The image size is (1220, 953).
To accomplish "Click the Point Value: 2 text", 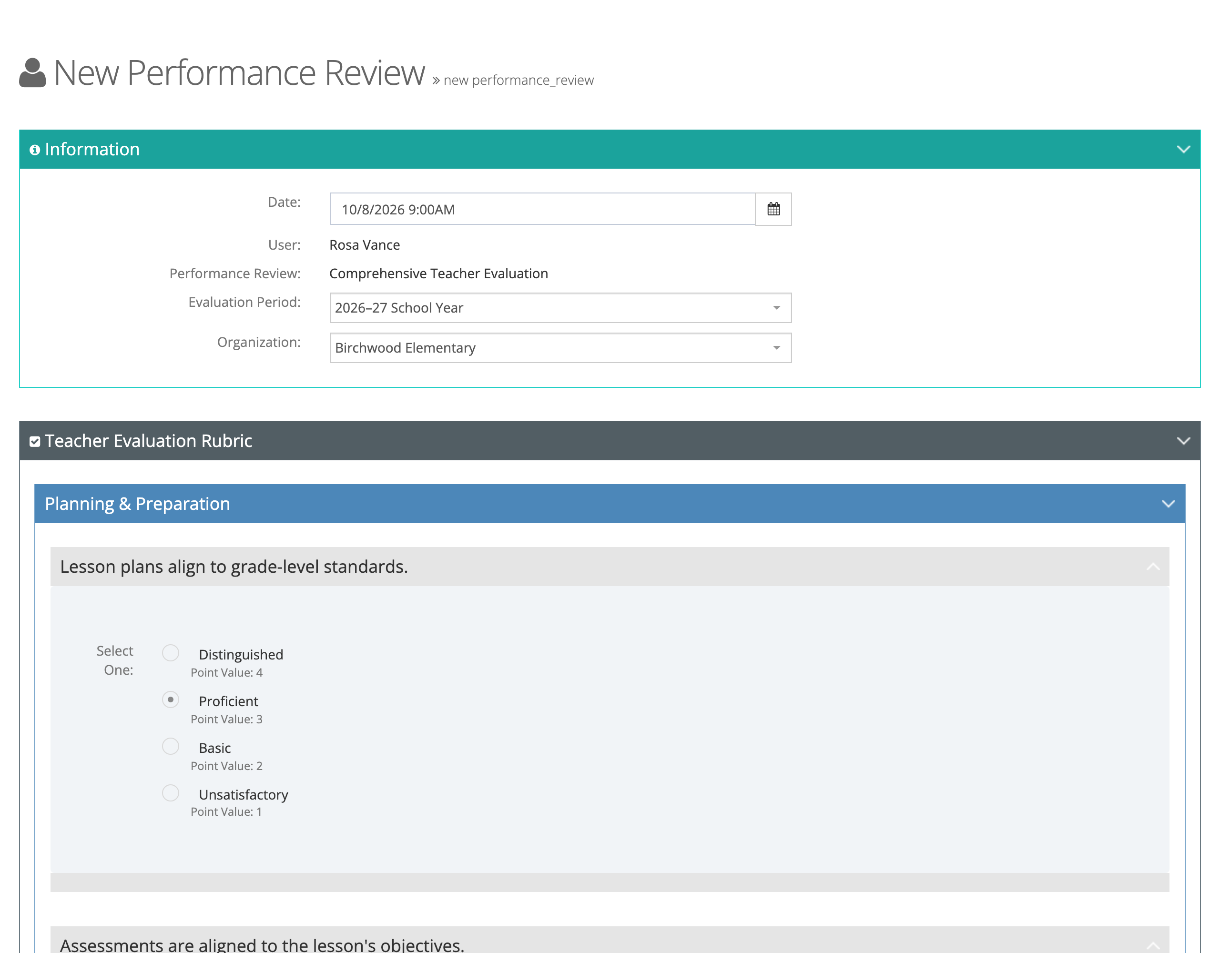I will [227, 766].
